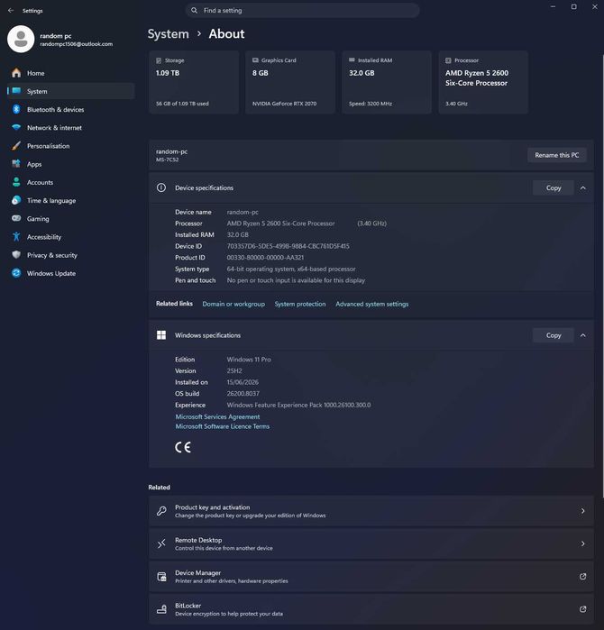Viewport: 604px width, 630px height.
Task: Click the Processor card chip icon
Action: (x=448, y=60)
